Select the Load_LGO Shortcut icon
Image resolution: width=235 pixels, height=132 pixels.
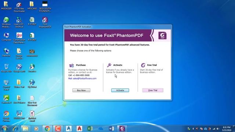(x=19, y=22)
